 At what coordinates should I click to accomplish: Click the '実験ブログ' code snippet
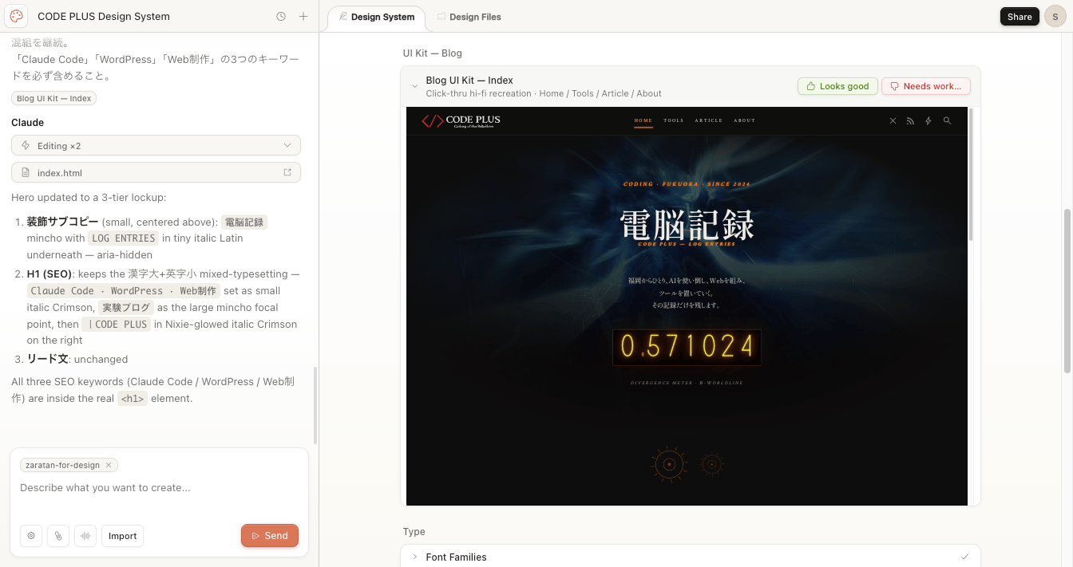click(x=127, y=307)
